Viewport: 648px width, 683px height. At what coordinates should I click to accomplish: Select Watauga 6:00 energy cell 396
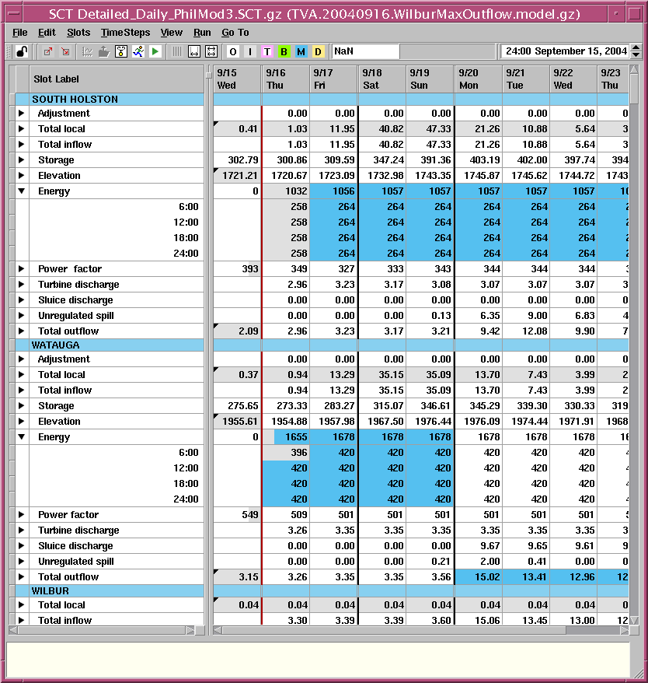pyautogui.click(x=285, y=453)
